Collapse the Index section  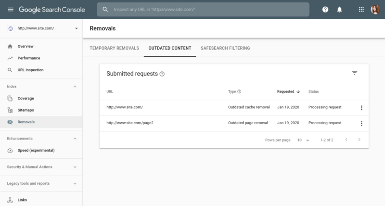click(75, 87)
